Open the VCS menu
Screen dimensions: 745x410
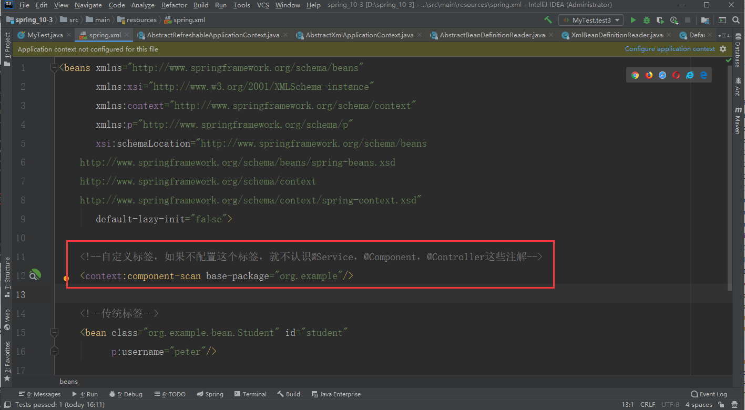click(x=263, y=5)
